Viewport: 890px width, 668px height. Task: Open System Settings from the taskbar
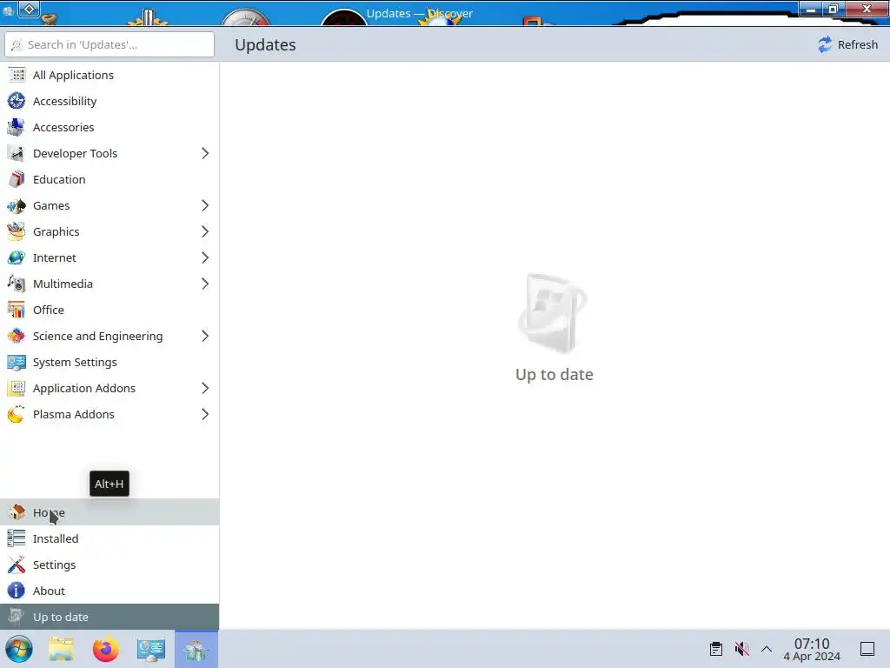151,649
